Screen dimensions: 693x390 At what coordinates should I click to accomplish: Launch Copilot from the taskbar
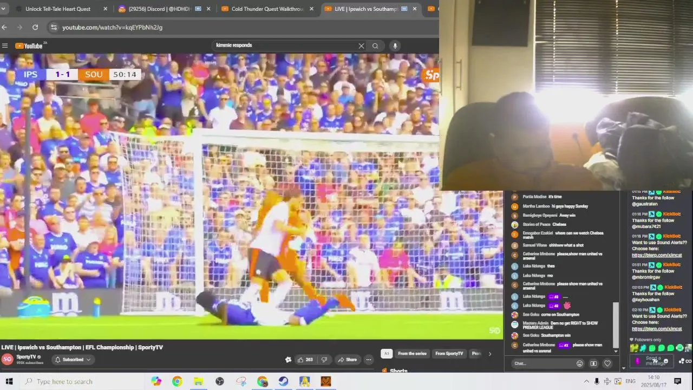(156, 381)
